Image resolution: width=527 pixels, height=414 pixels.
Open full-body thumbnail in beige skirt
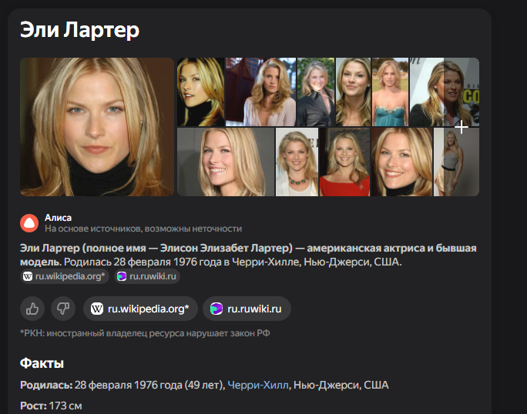(x=456, y=162)
